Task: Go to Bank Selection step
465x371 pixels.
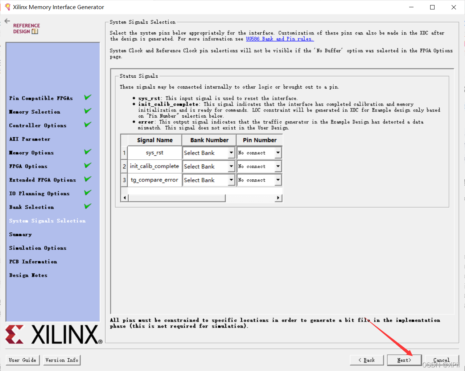Action: click(x=32, y=207)
